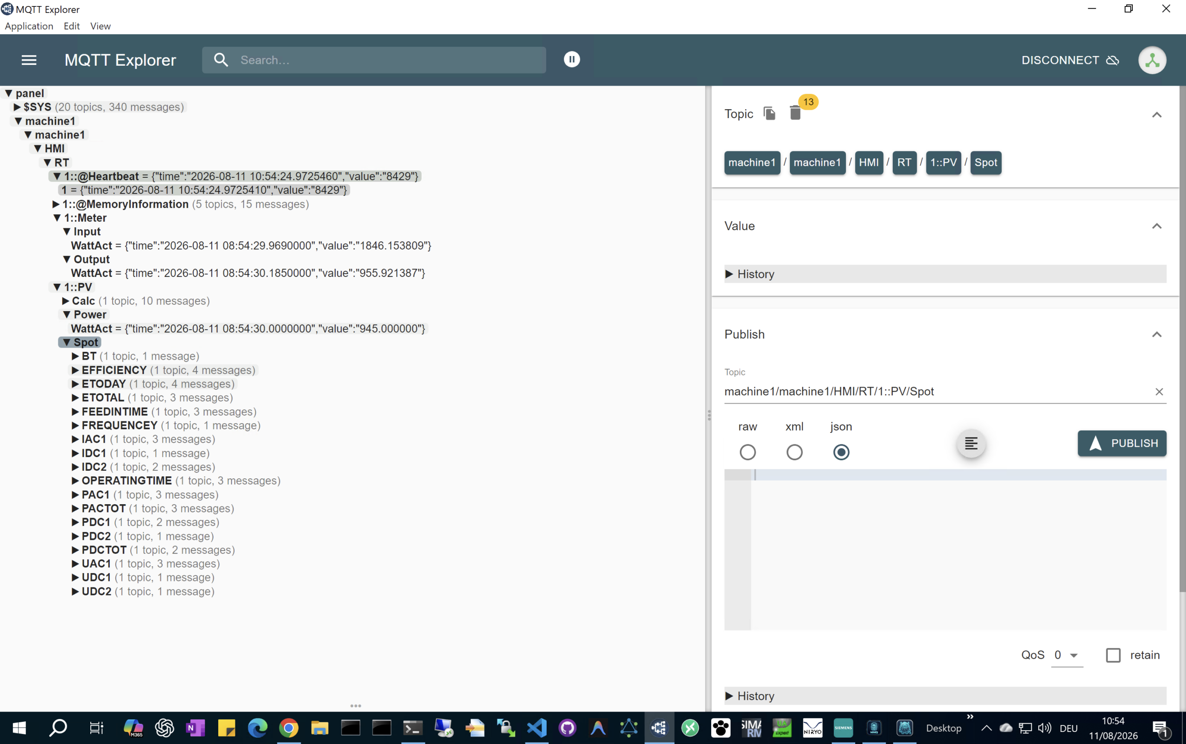Image resolution: width=1186 pixels, height=744 pixels.
Task: Expand the 1::@MemoryInformation node
Action: (x=56, y=204)
